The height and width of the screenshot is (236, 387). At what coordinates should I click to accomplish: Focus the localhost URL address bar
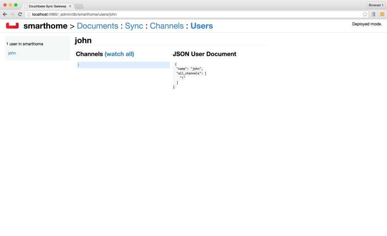point(193,14)
